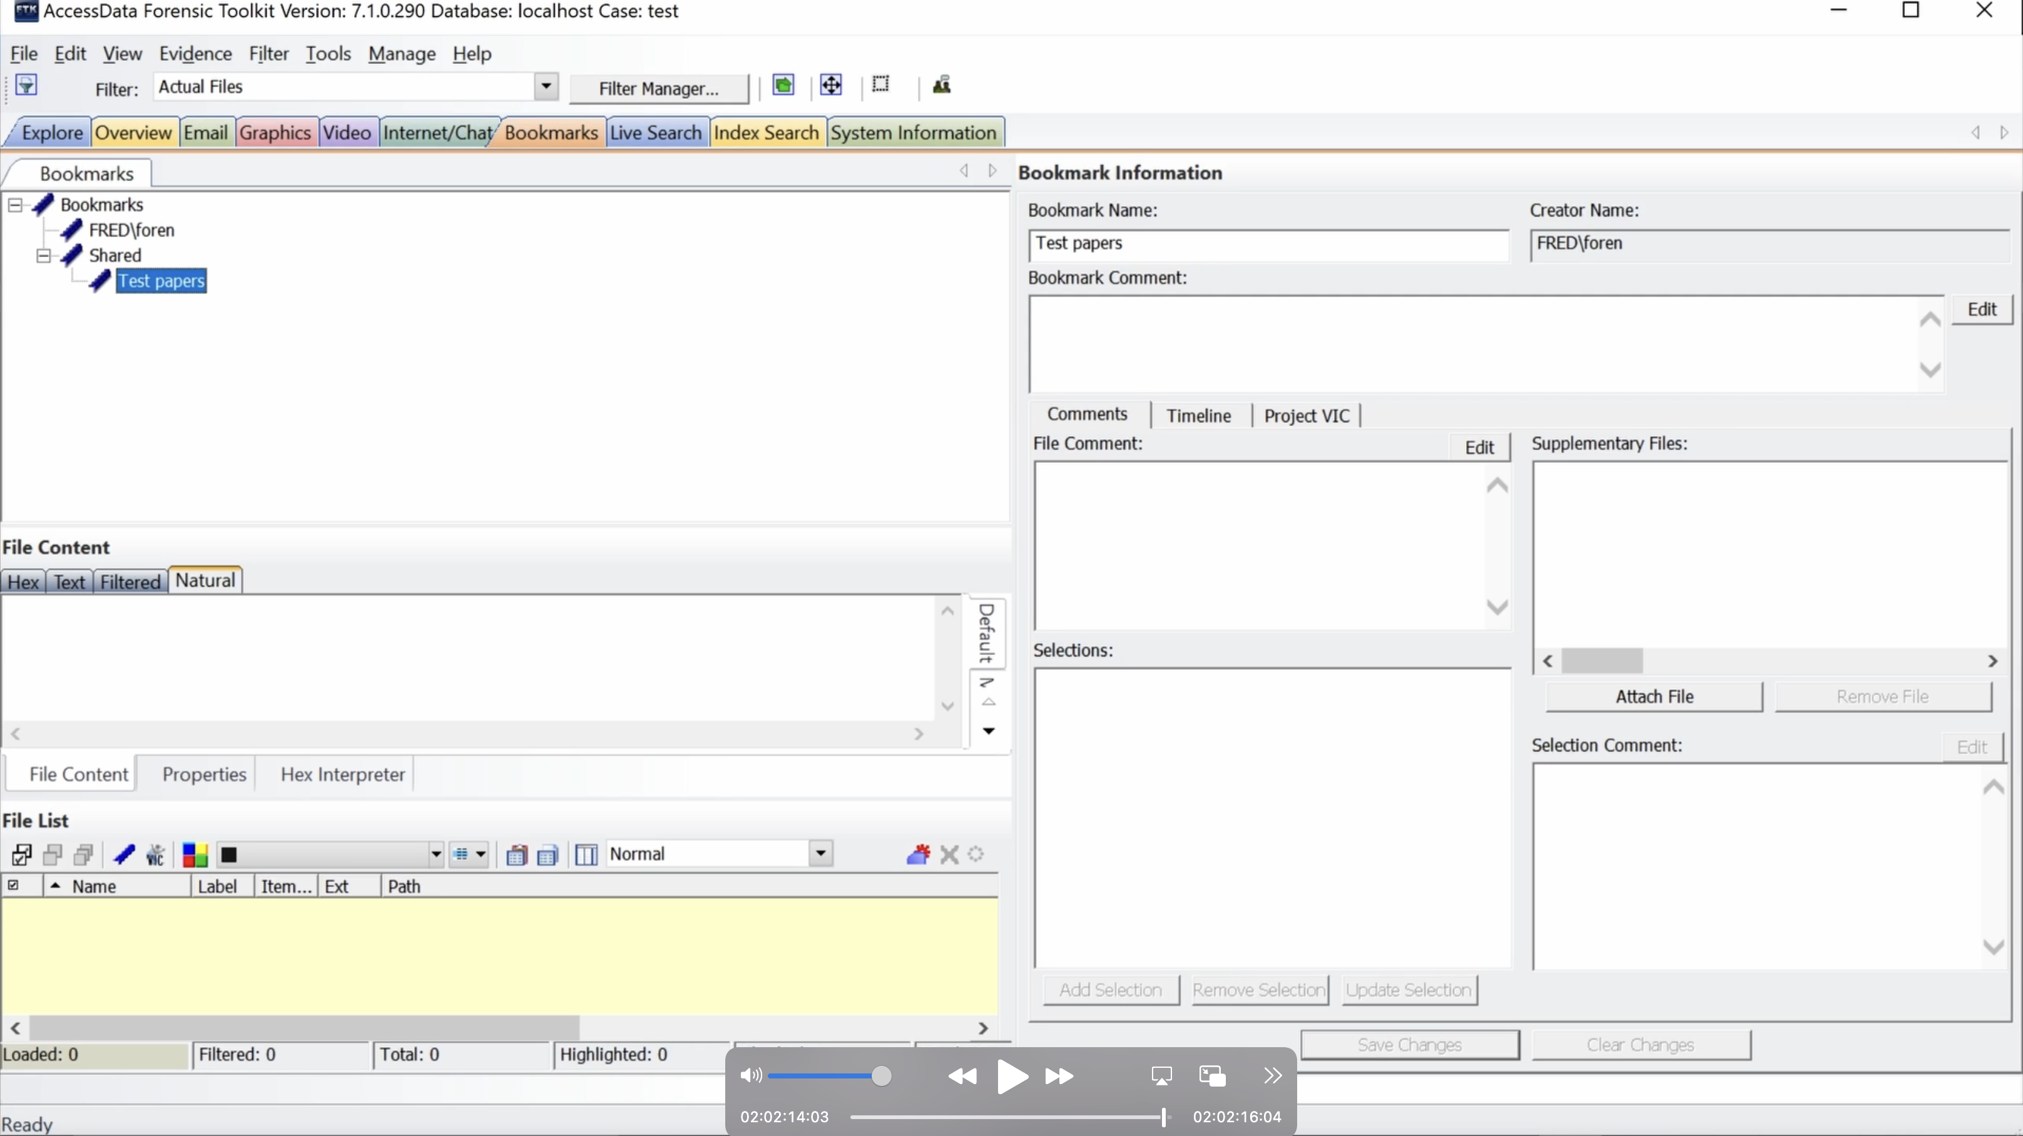Open the File Content viewer side dropdown arrow
Screen dimensions: 2023x1136
pyautogui.click(x=989, y=731)
